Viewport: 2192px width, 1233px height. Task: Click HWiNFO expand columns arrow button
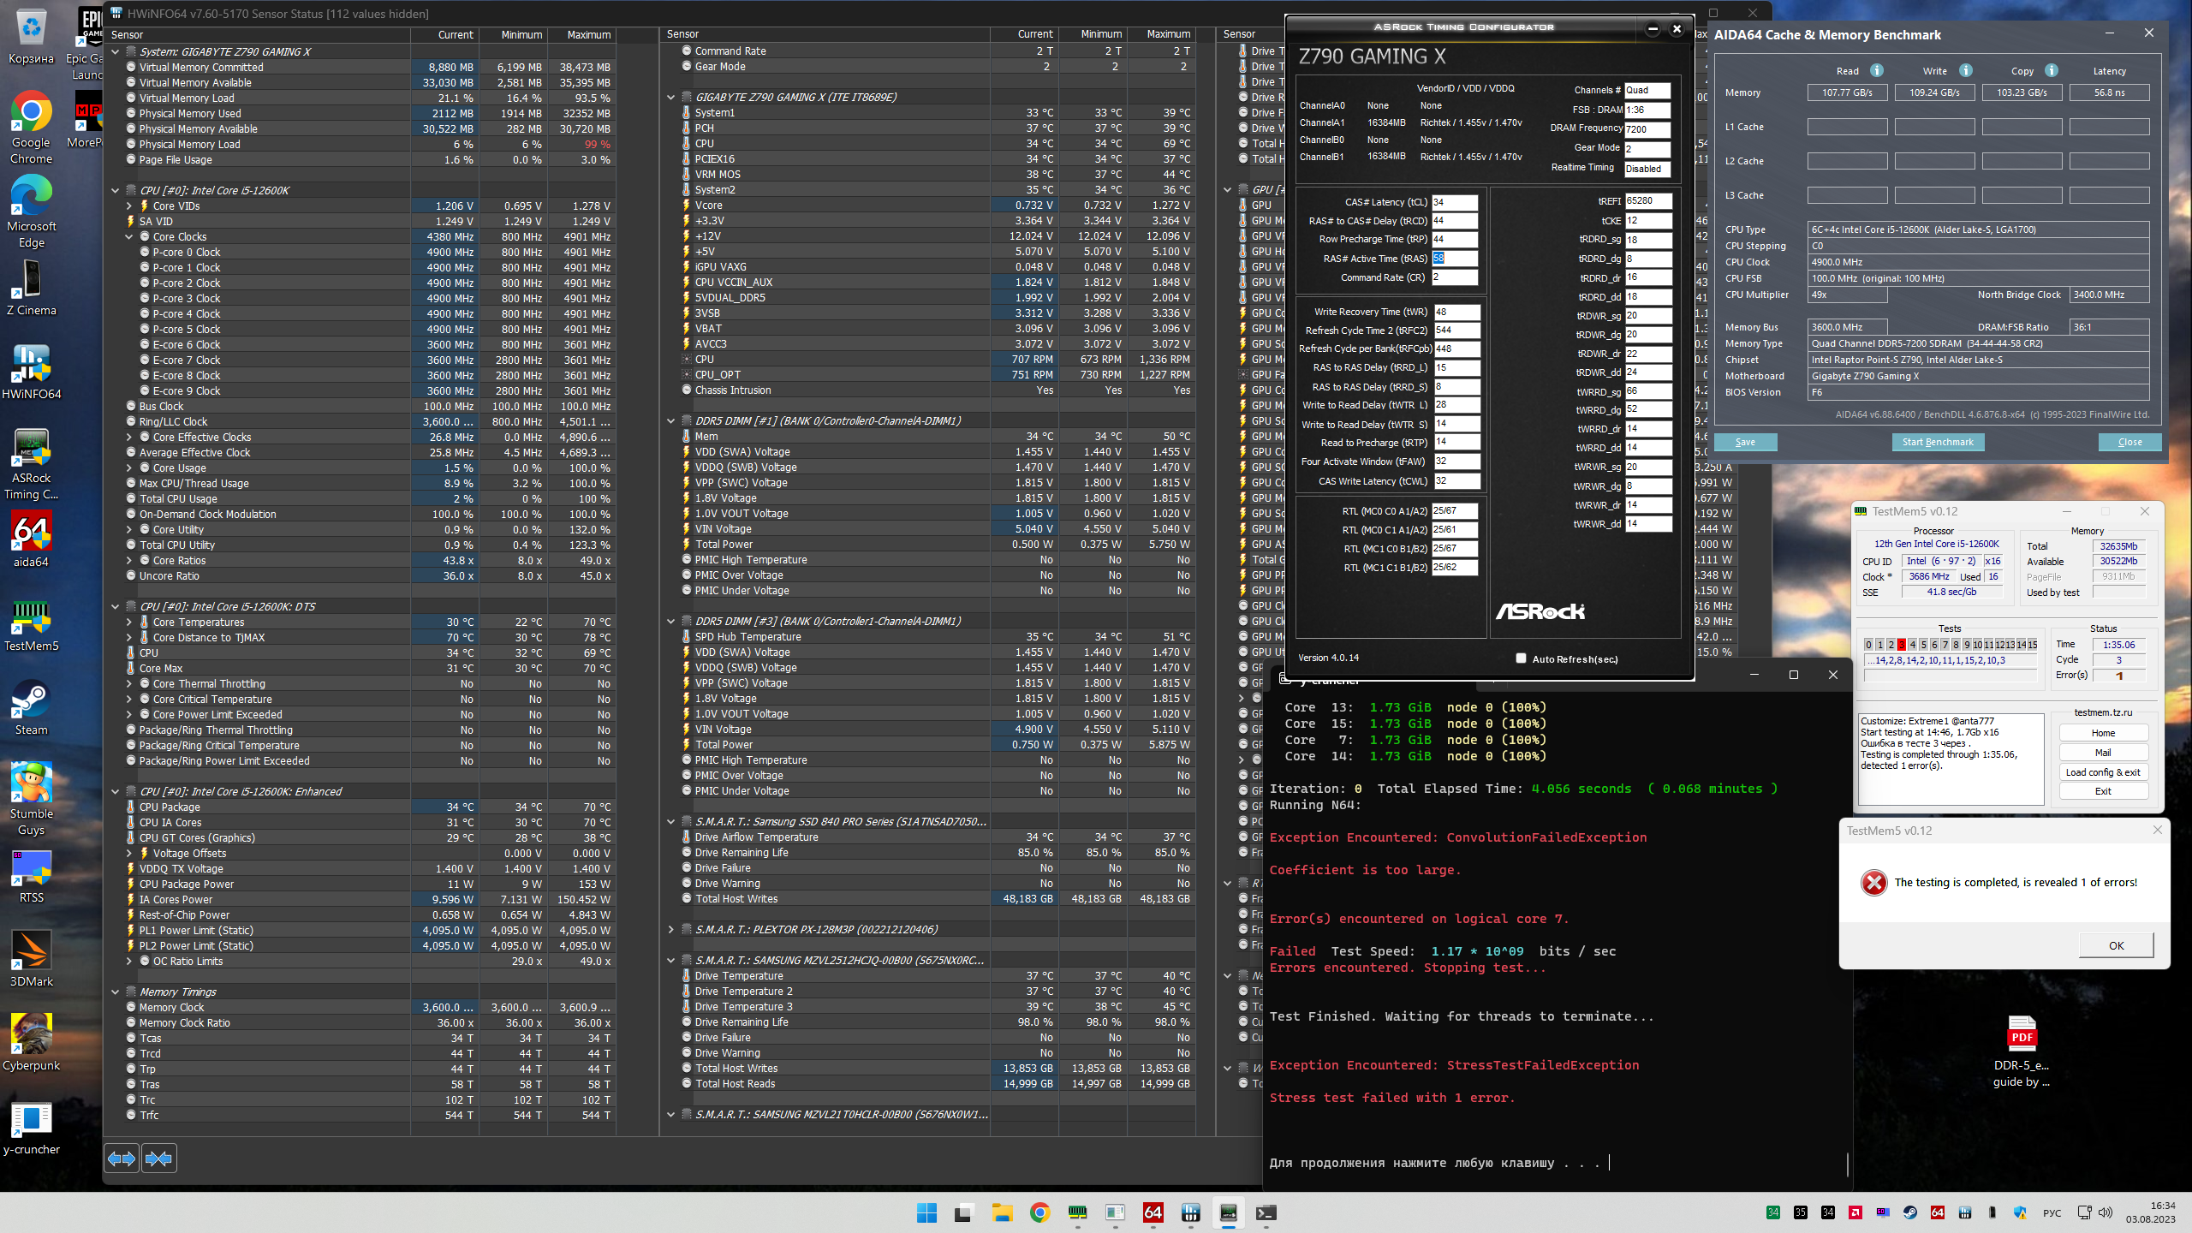[x=122, y=1159]
